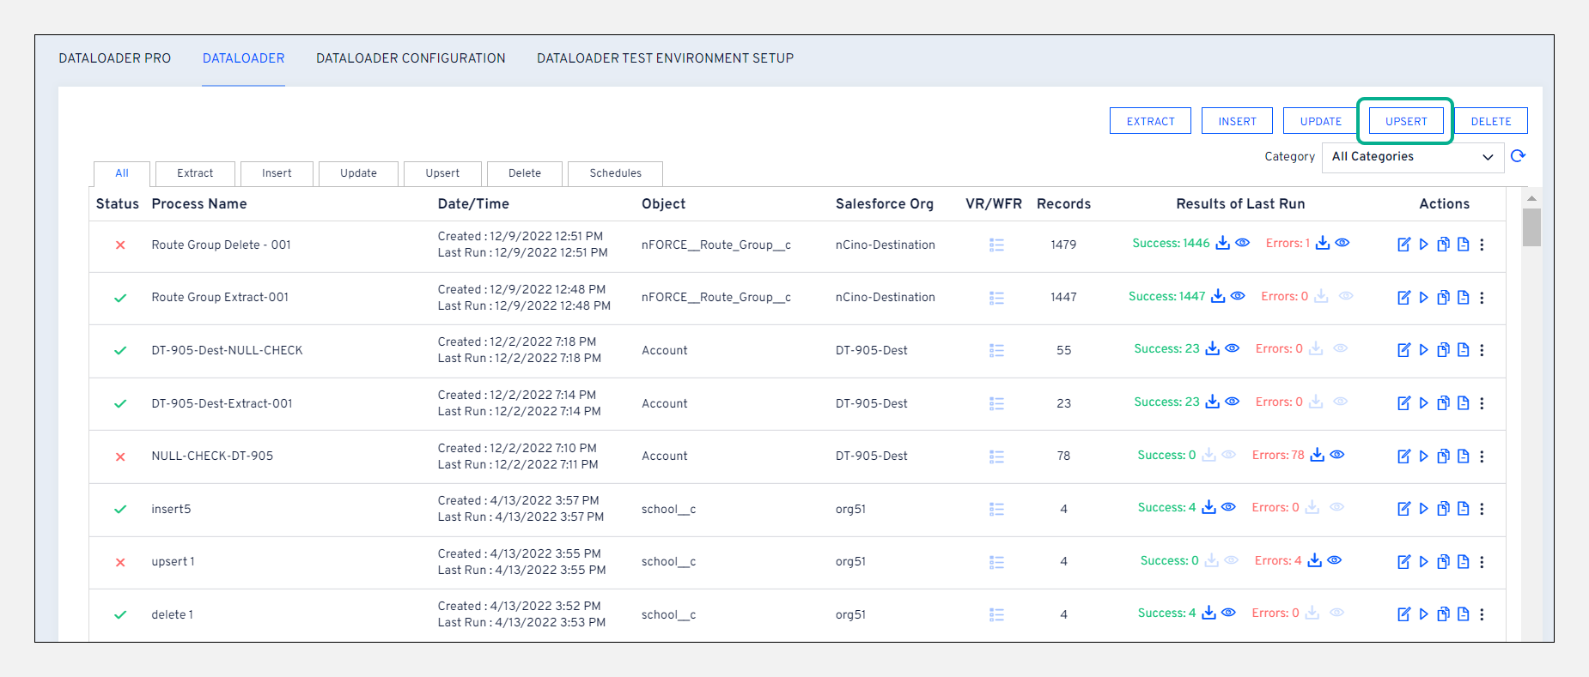Viewport: 1589px width, 677px height.
Task: Clone the delete 1 process
Action: tap(1443, 614)
